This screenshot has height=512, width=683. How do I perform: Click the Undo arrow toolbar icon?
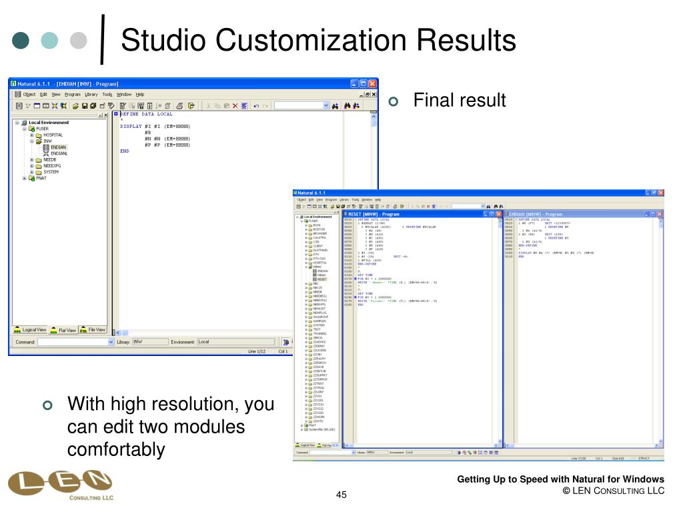tap(256, 106)
